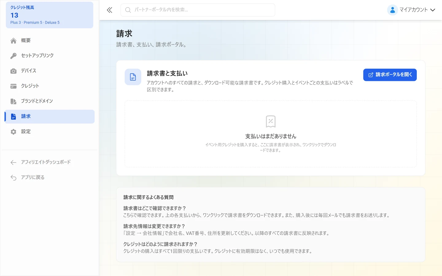Click the 概要 home icon

[14, 41]
